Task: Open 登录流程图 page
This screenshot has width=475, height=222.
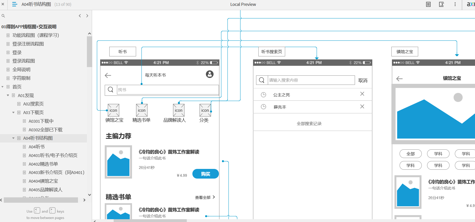Action: click(x=23, y=61)
